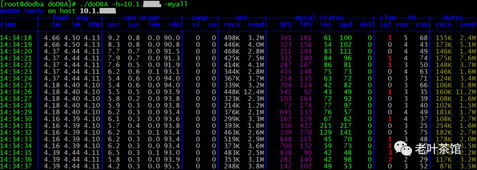
Task: Click the -myall option in the command line
Action: 176,4
